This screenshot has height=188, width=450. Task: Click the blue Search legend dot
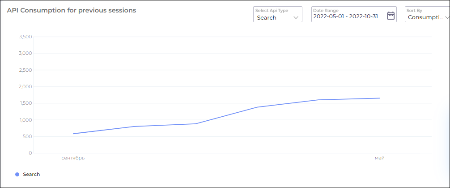17,175
